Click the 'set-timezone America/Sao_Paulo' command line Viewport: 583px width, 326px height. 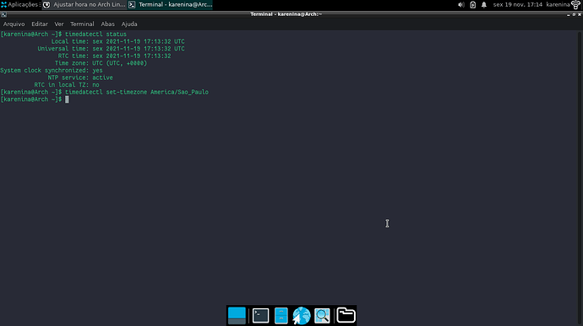point(105,92)
